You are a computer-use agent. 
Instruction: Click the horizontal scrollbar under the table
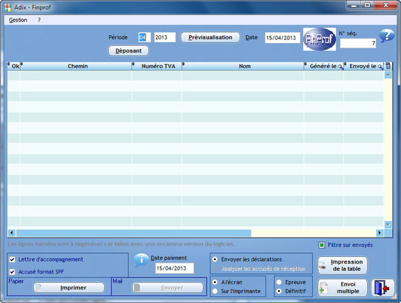pyautogui.click(x=130, y=233)
